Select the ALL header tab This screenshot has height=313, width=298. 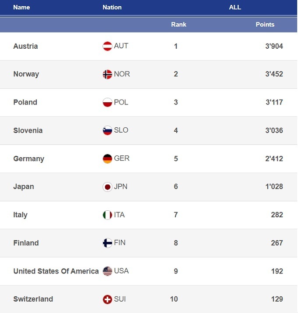coord(235,7)
